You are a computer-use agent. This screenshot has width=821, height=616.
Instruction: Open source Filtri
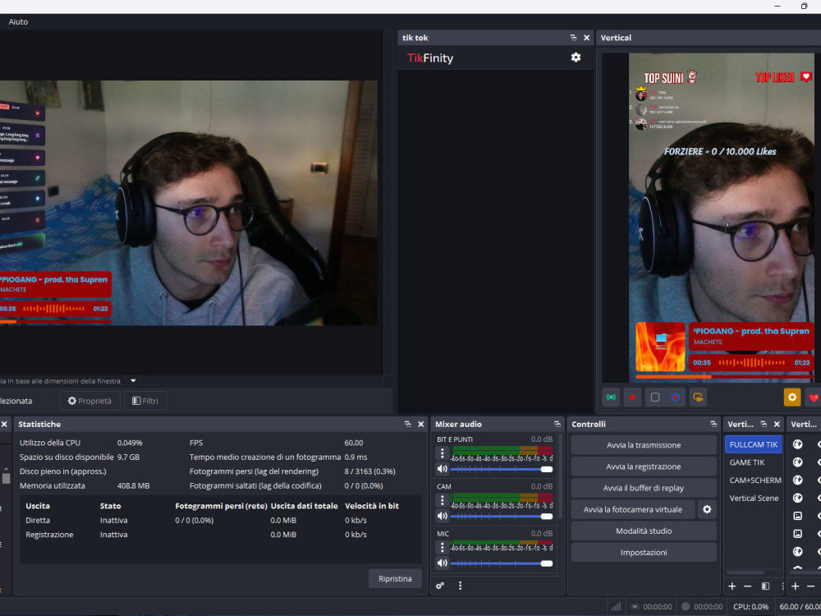[145, 401]
